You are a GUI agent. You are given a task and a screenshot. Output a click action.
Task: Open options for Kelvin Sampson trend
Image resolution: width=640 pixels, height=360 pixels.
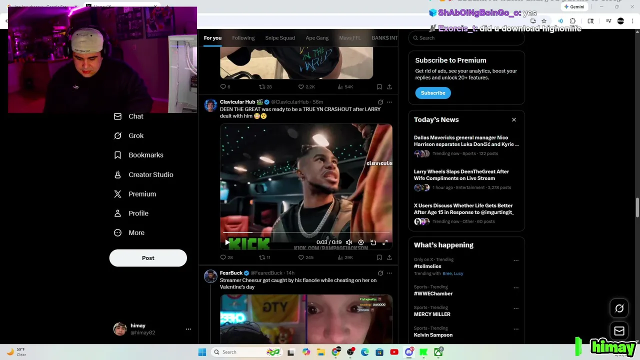click(516, 329)
